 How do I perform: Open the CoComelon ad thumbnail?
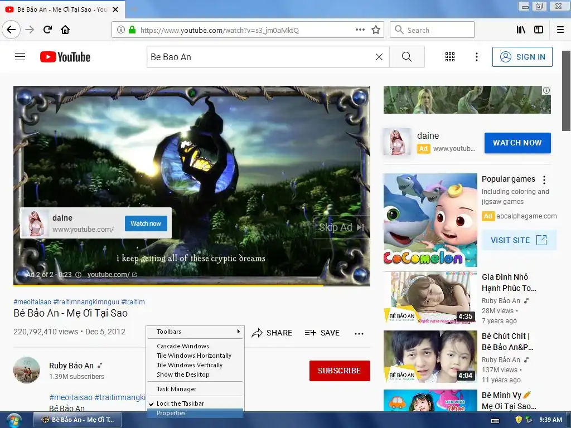click(430, 220)
